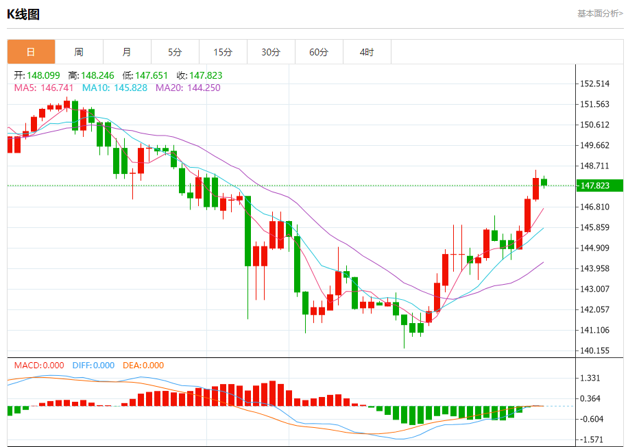The image size is (628, 447).
Task: Click the 151.563 price axis label
Action: (595, 104)
